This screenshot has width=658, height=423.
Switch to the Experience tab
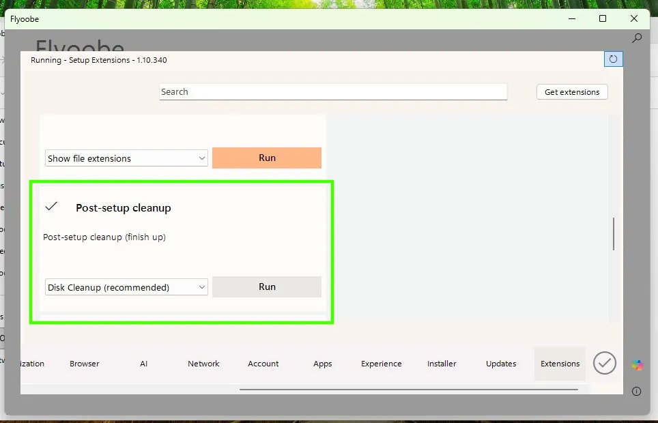pyautogui.click(x=381, y=364)
